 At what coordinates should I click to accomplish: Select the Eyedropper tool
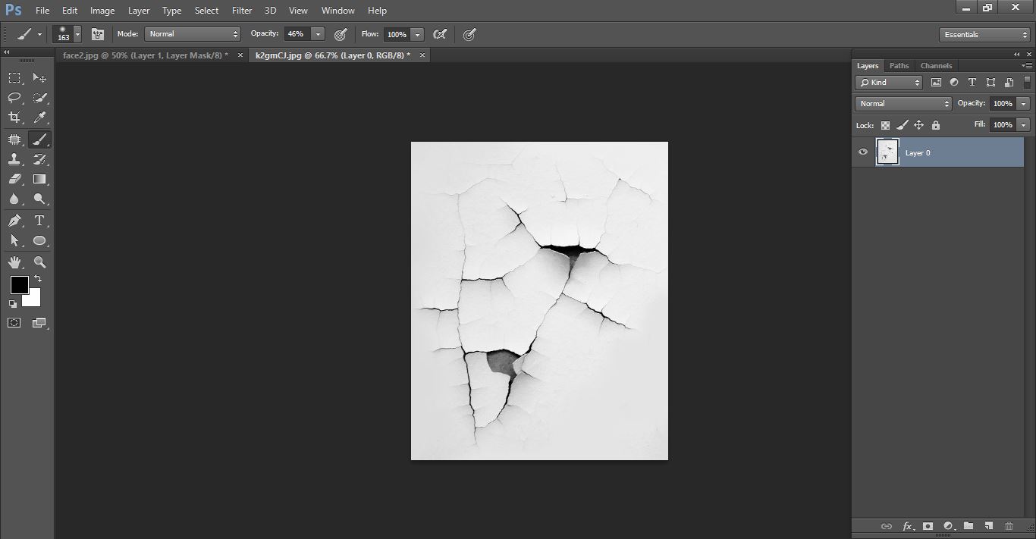[39, 118]
